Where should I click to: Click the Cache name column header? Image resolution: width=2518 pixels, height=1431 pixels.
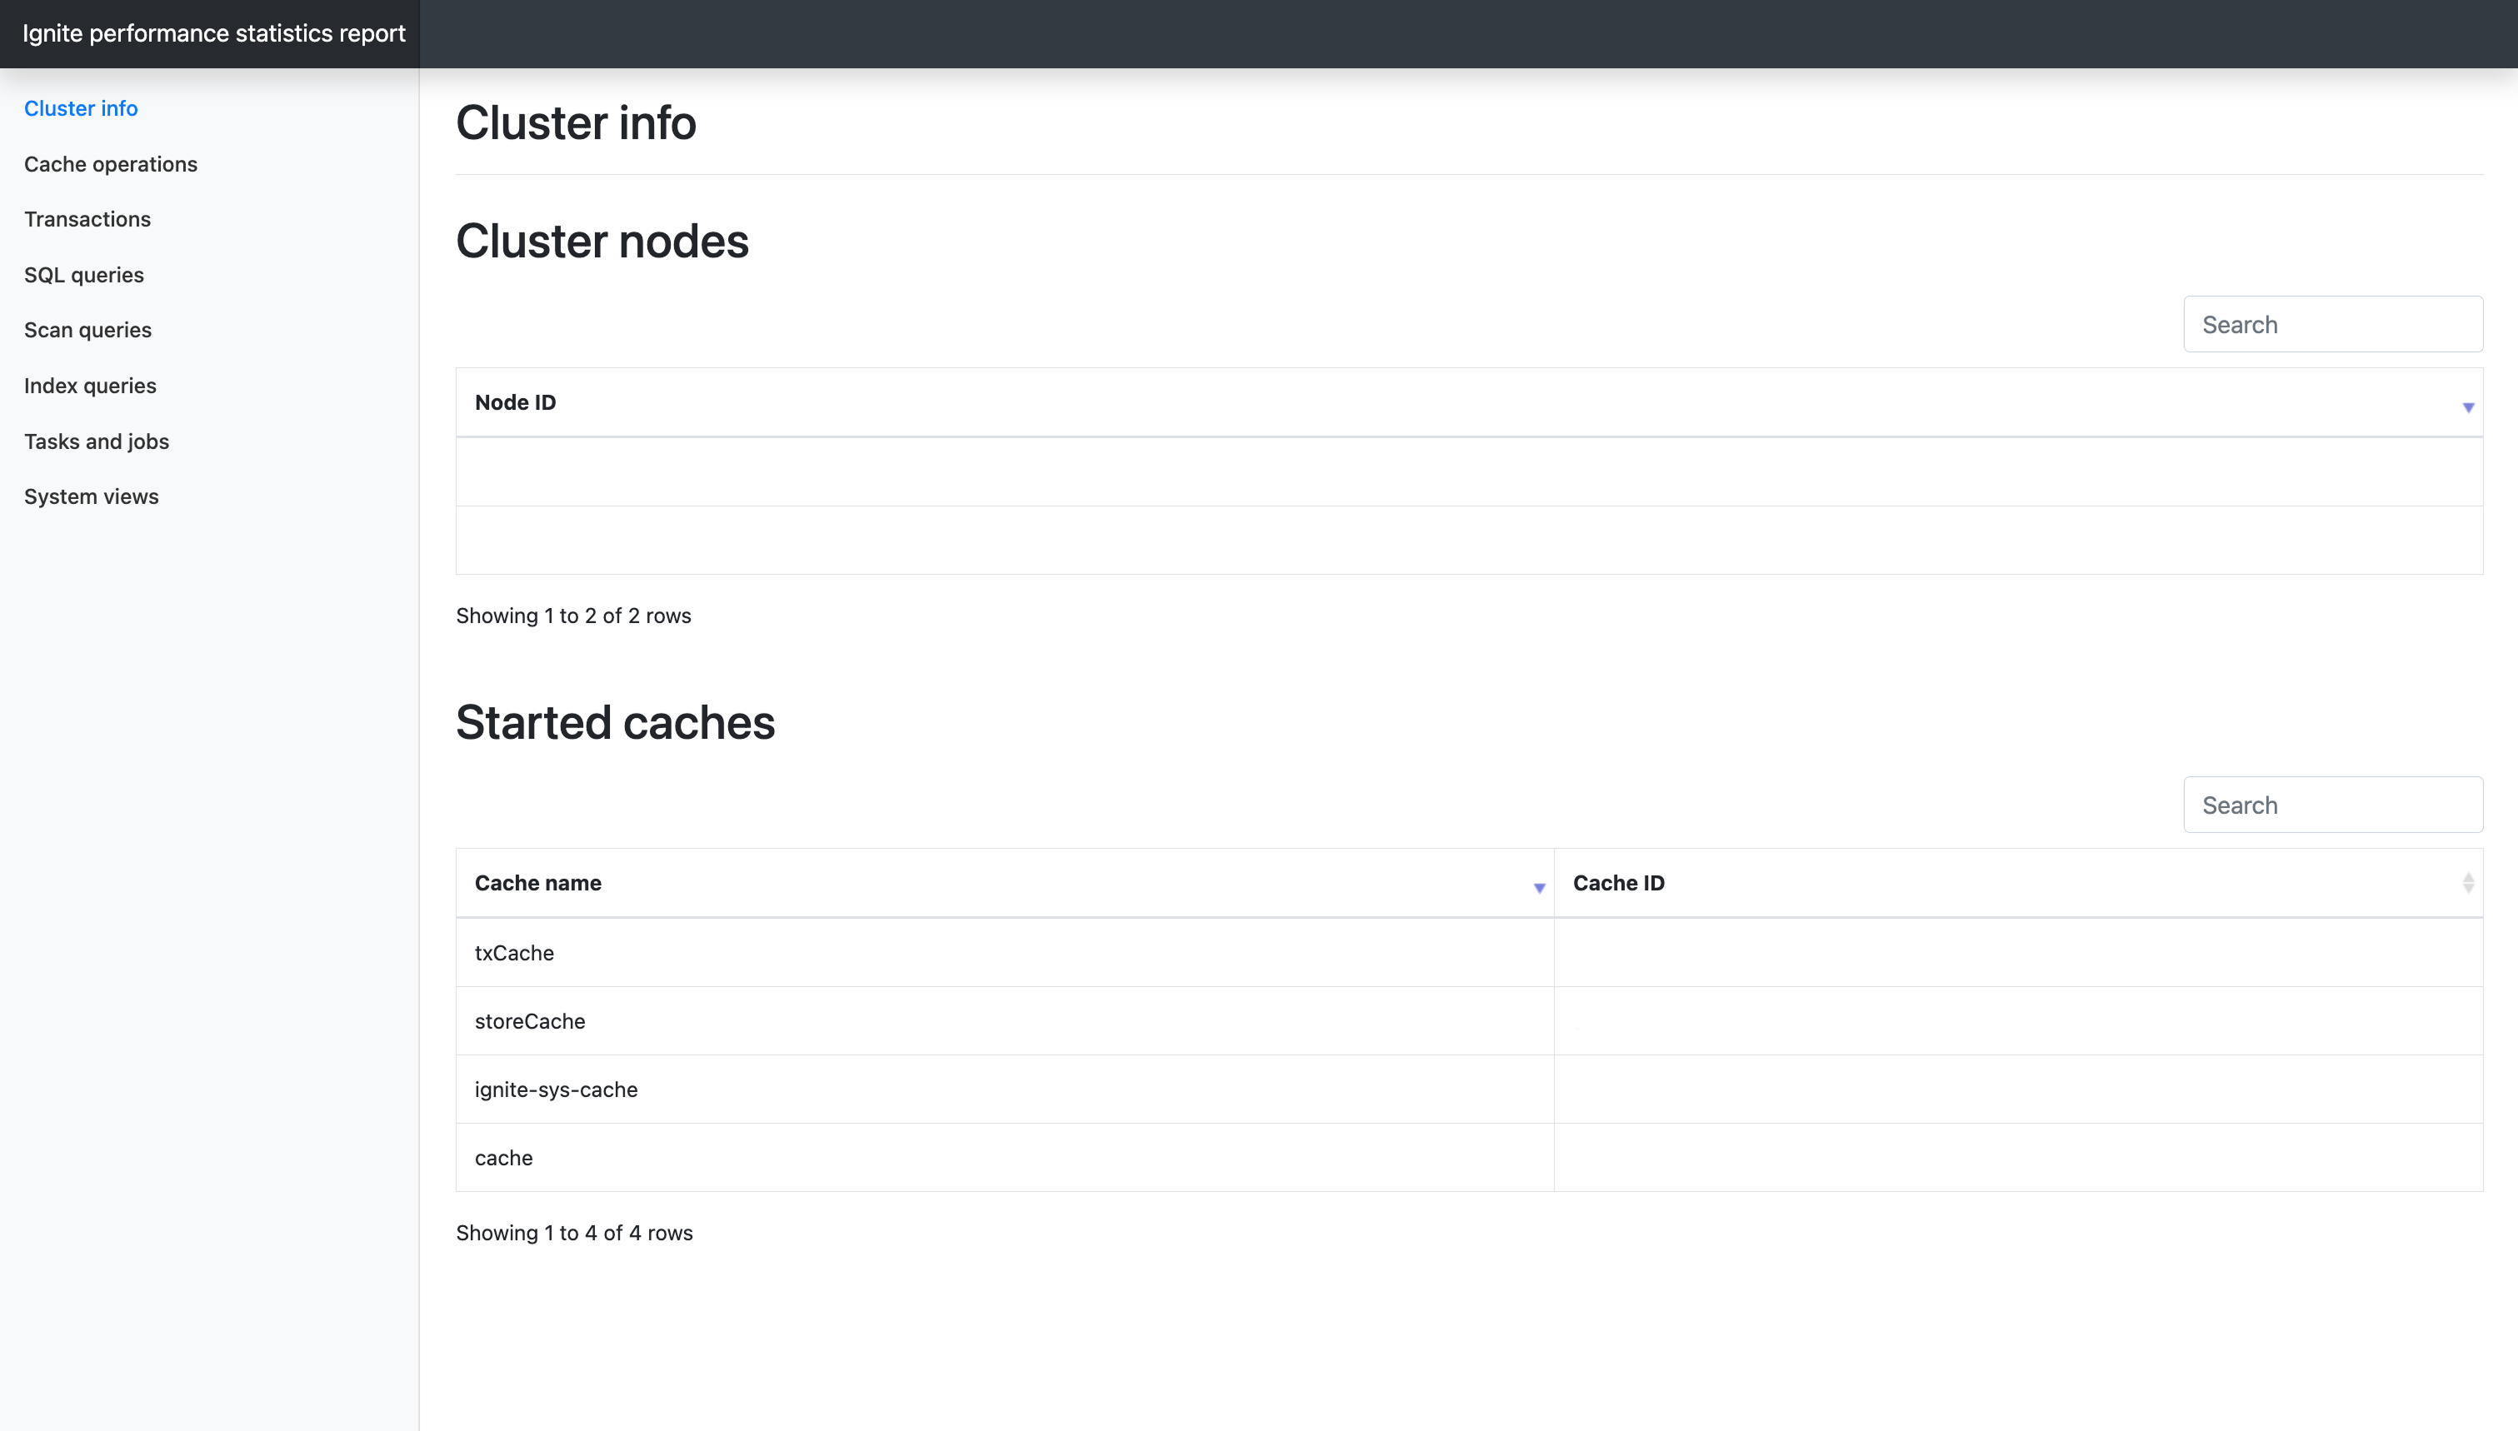[x=1006, y=883]
